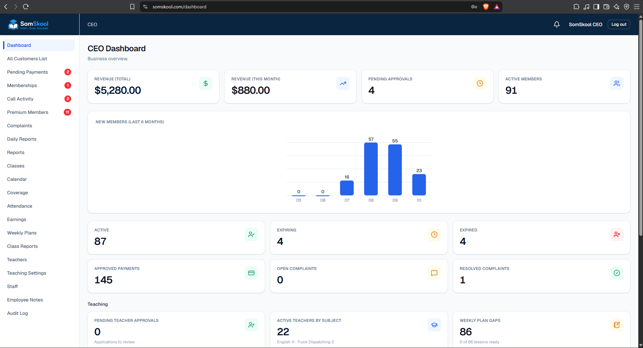Screen dimensions: 643x348
Task: Click the graduation cap icon on Active Teachers
Action: coord(434,325)
